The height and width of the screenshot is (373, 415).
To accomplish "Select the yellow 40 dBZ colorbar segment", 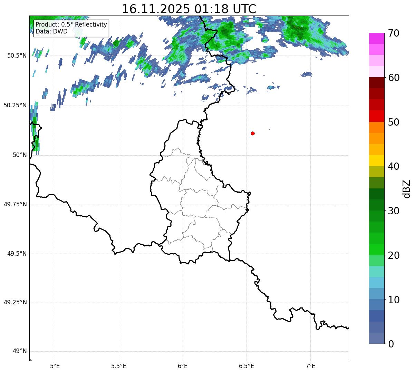I will point(376,160).
